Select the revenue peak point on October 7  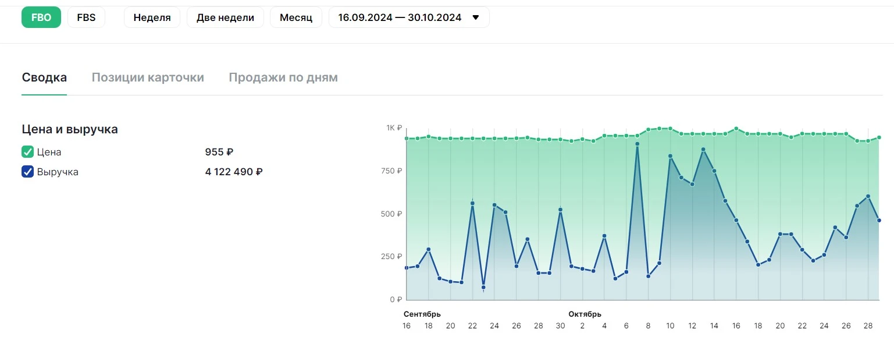pos(637,144)
